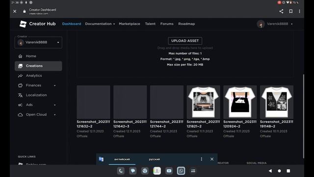This screenshot has height=177, width=314.
Task: Click asset title Screenshot_202311121632~2
Action: tap(93, 124)
